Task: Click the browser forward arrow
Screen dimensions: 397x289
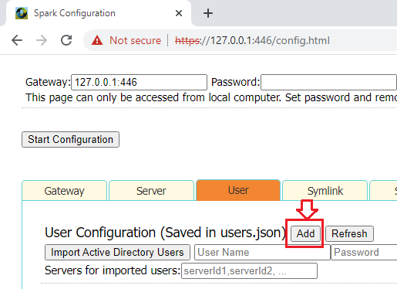Action: [x=42, y=40]
